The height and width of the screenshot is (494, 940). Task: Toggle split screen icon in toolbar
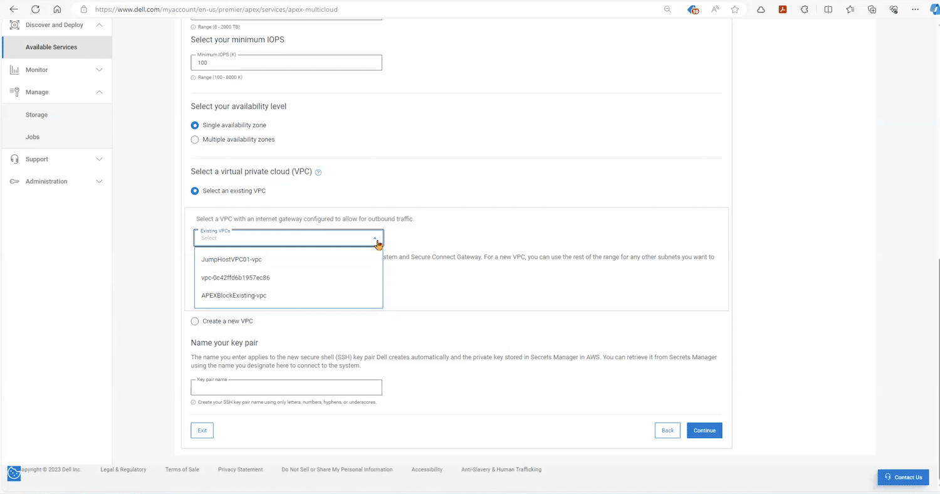[x=828, y=9]
